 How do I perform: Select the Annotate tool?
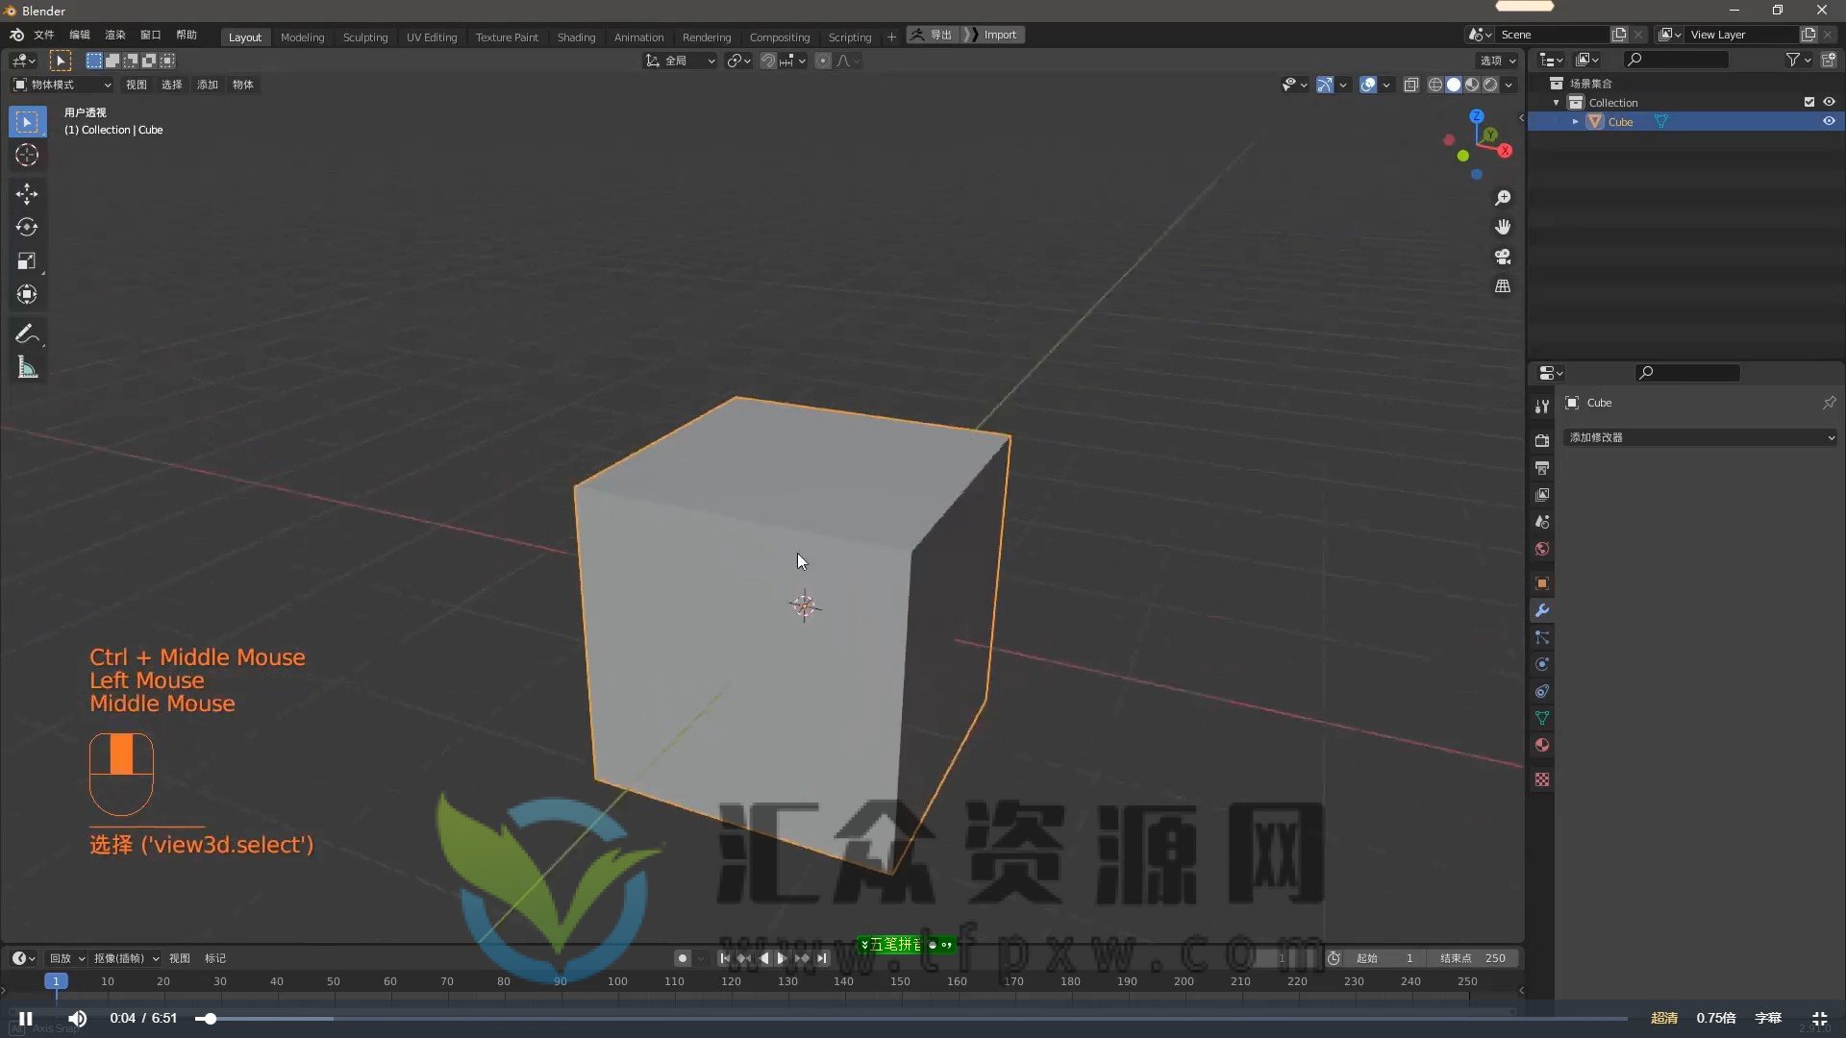(27, 334)
